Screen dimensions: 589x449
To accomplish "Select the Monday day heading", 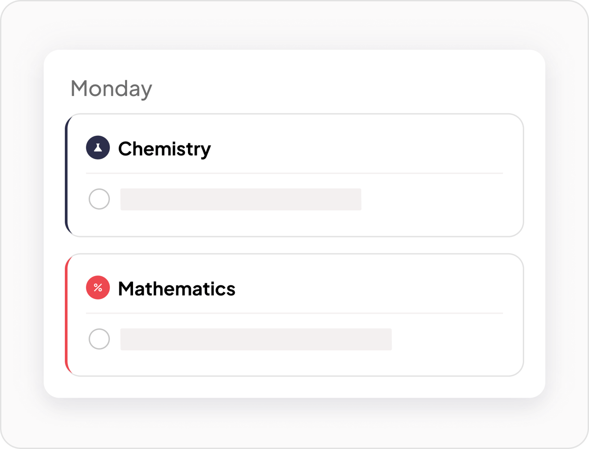I will pyautogui.click(x=111, y=89).
